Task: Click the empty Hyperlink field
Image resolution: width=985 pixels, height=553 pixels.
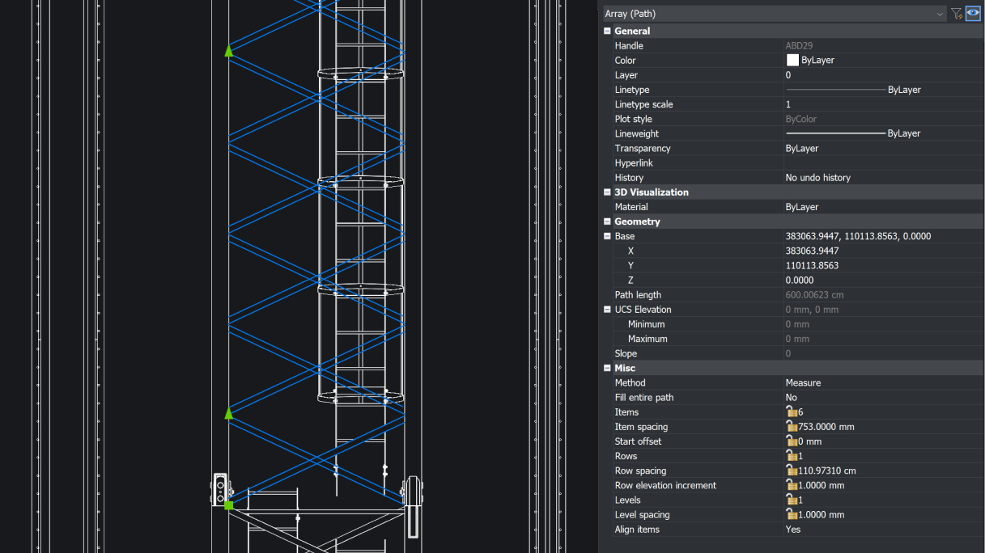Action: (884, 163)
